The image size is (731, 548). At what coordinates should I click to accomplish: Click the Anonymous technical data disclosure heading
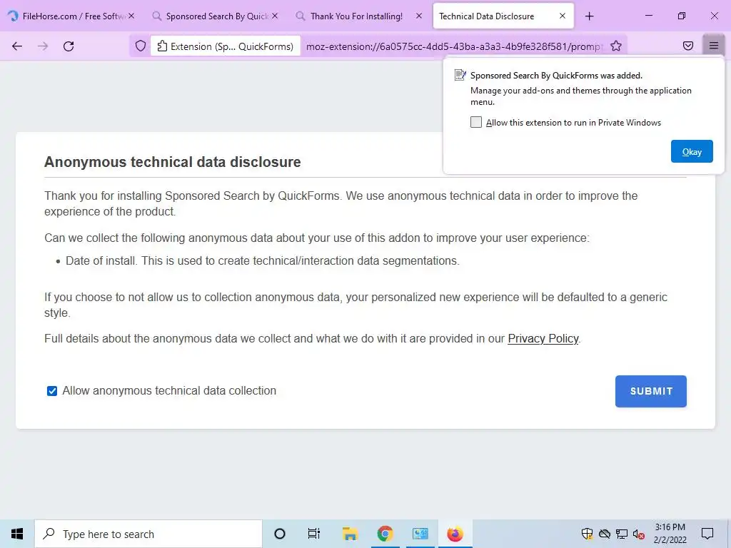pos(173,162)
